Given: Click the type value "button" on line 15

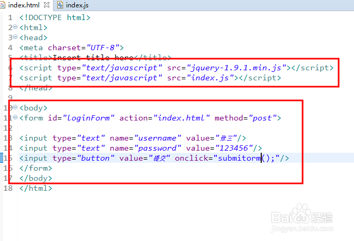Looking at the screenshot, I should (95, 158).
